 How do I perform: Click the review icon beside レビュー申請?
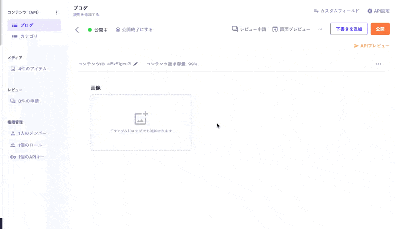[235, 29]
